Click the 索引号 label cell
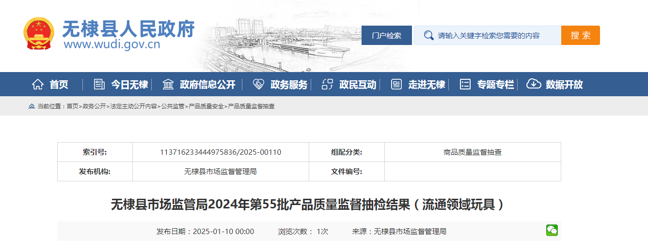Screen dimensions: 648x250 point(95,152)
